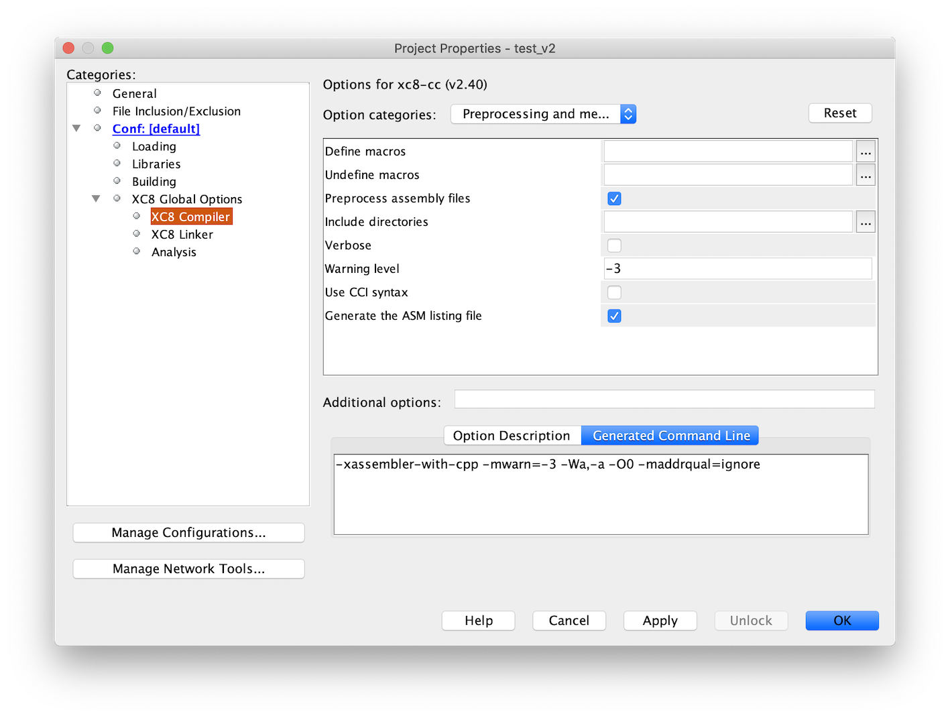Enable the Verbose checkbox
The image size is (950, 718).
tap(614, 245)
